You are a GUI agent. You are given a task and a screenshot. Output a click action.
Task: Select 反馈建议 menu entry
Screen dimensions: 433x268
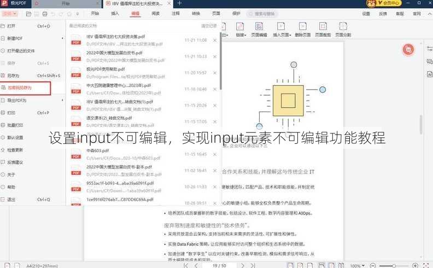33,162
